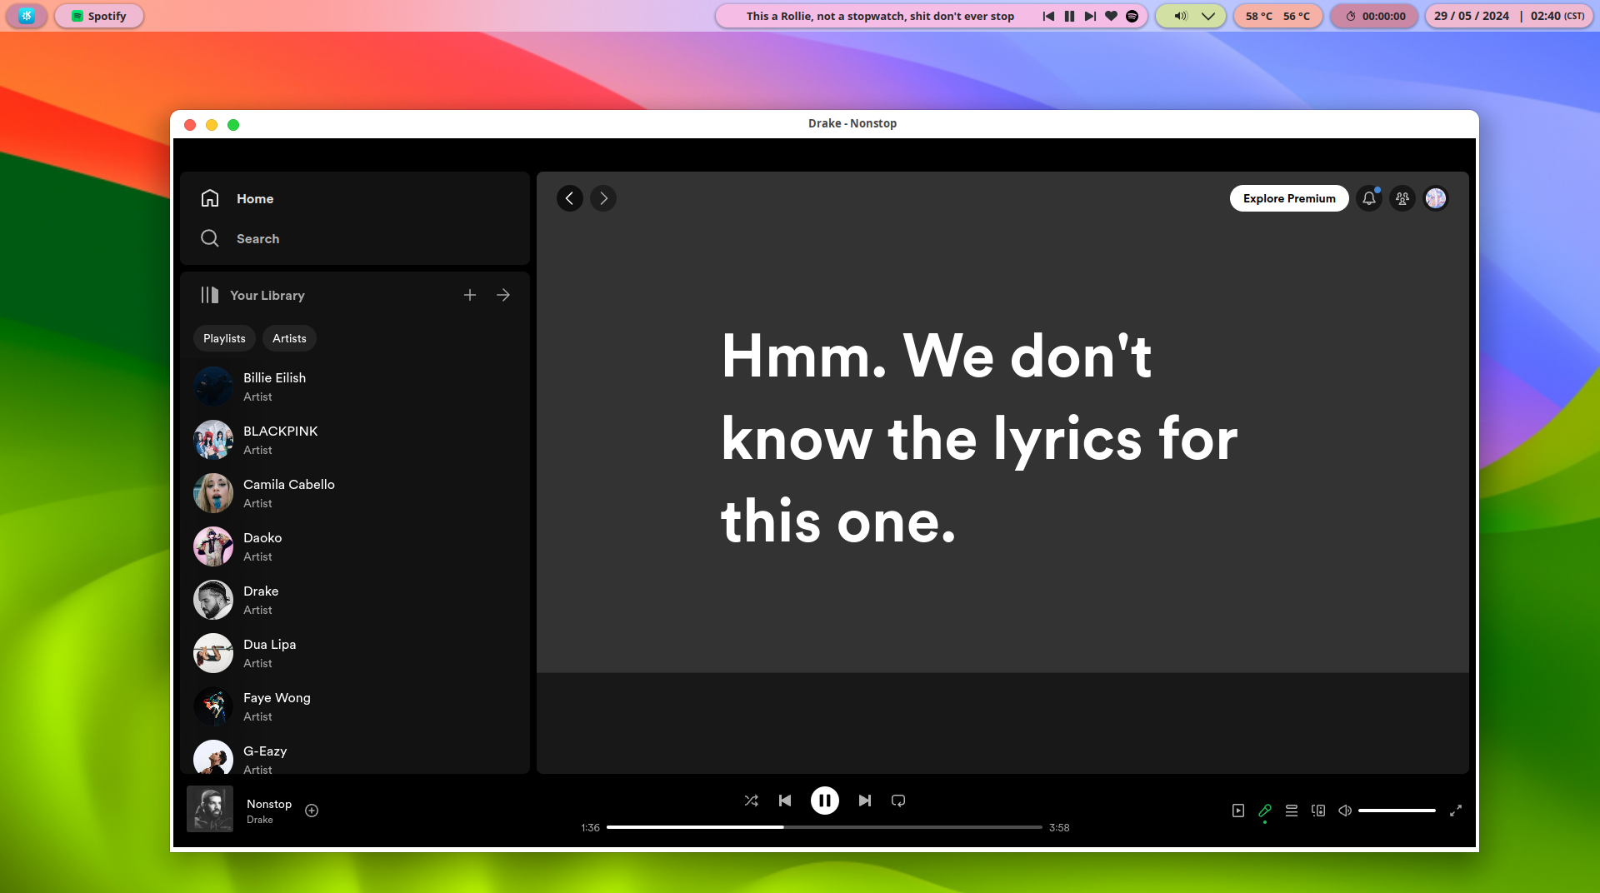Open Drake link under now playing

coord(260,820)
